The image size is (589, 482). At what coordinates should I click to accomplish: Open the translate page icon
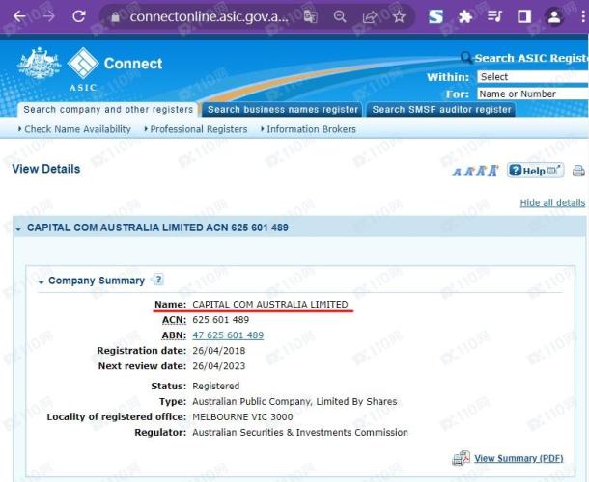point(310,16)
